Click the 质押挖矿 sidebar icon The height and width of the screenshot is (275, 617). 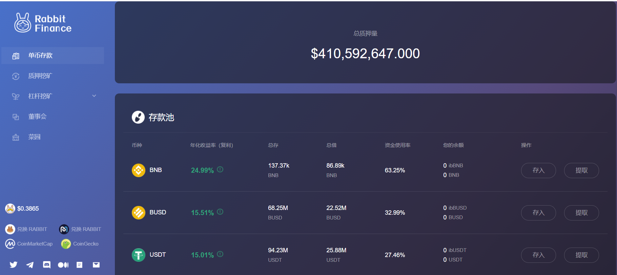tap(16, 76)
